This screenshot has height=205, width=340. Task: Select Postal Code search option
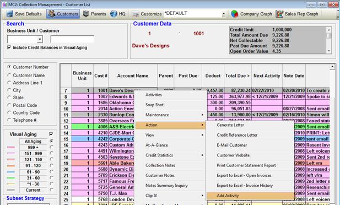[x=9, y=105]
